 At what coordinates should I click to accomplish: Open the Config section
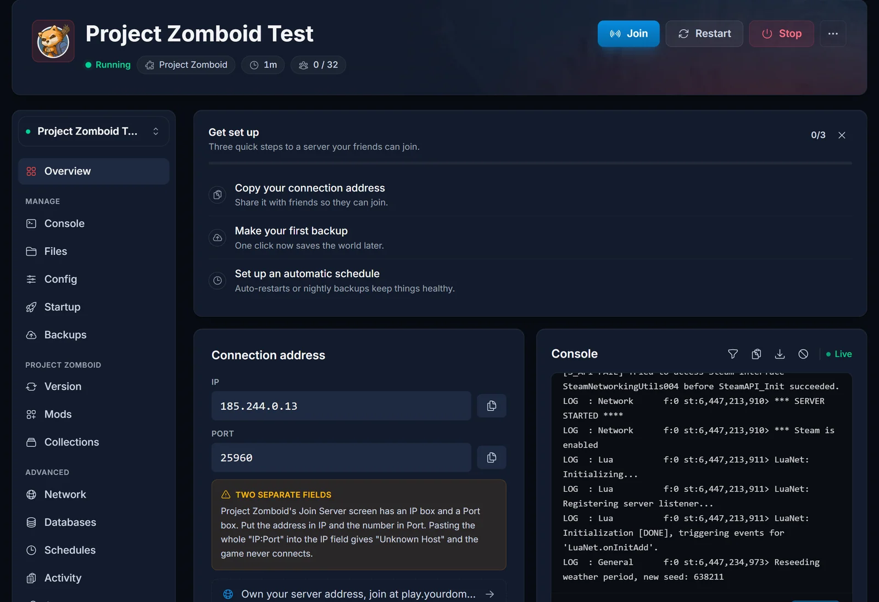(x=93, y=279)
